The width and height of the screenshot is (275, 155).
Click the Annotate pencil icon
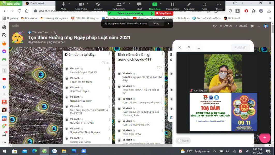click(x=189, y=5)
